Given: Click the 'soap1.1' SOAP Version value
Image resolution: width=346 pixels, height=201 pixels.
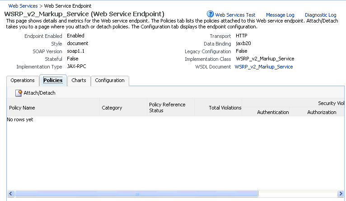Looking at the screenshot, I should coord(76,51).
